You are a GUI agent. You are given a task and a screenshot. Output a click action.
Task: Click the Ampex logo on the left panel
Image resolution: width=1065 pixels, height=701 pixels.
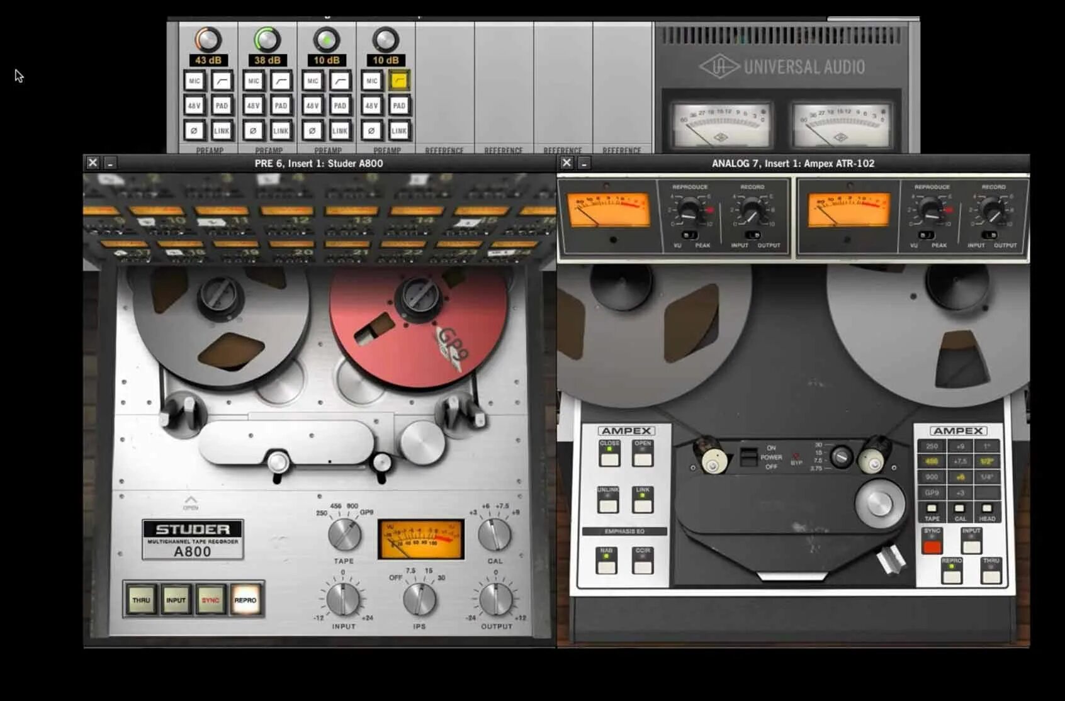click(x=626, y=431)
